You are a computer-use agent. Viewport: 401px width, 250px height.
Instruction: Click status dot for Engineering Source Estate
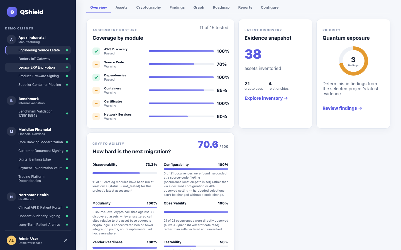(67, 50)
